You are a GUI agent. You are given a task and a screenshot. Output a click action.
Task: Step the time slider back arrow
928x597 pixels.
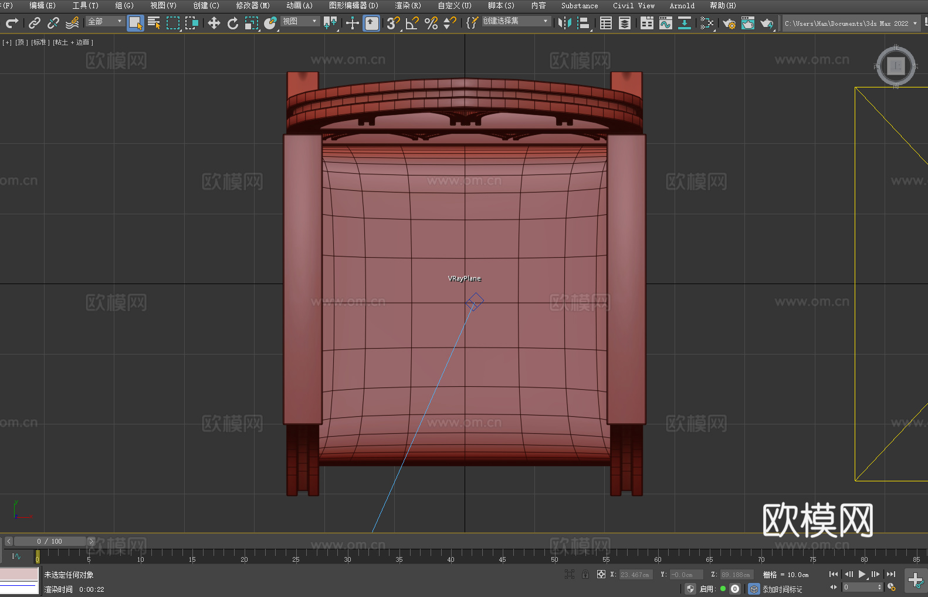tap(9, 541)
